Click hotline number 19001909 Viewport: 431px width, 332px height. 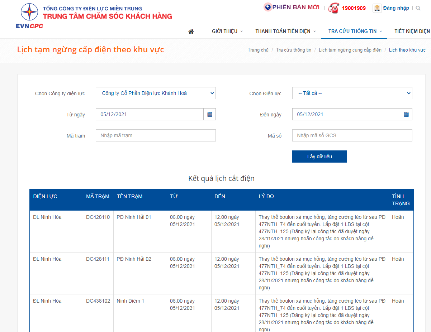point(354,8)
